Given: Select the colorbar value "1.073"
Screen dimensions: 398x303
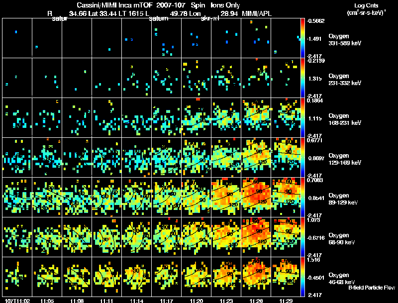Looking at the screenshot, I should 313,220.
